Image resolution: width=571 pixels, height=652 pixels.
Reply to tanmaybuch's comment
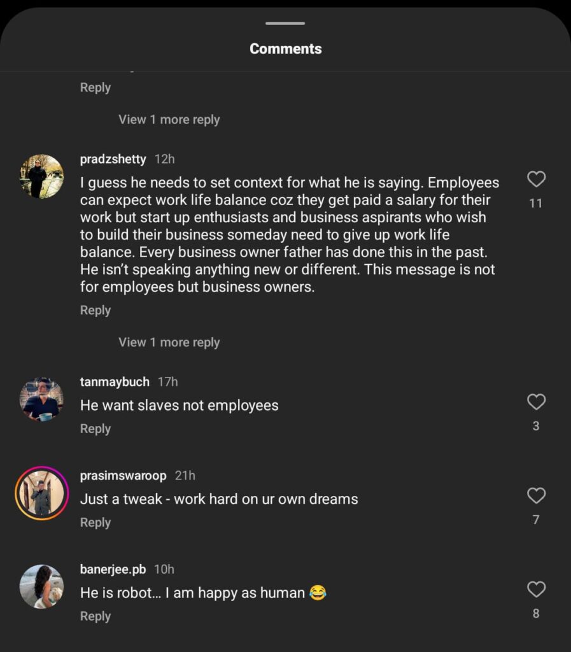click(95, 429)
